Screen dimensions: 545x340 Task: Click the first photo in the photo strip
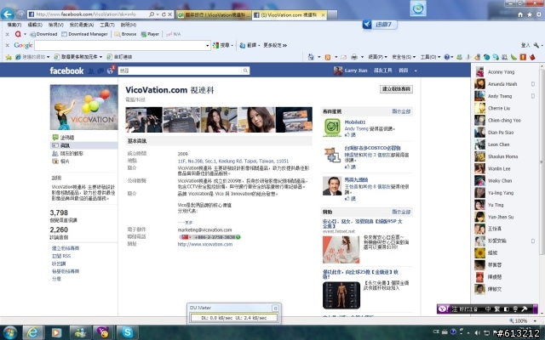click(x=144, y=120)
